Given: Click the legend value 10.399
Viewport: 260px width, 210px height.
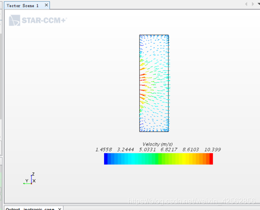Looking at the screenshot, I should point(213,150).
